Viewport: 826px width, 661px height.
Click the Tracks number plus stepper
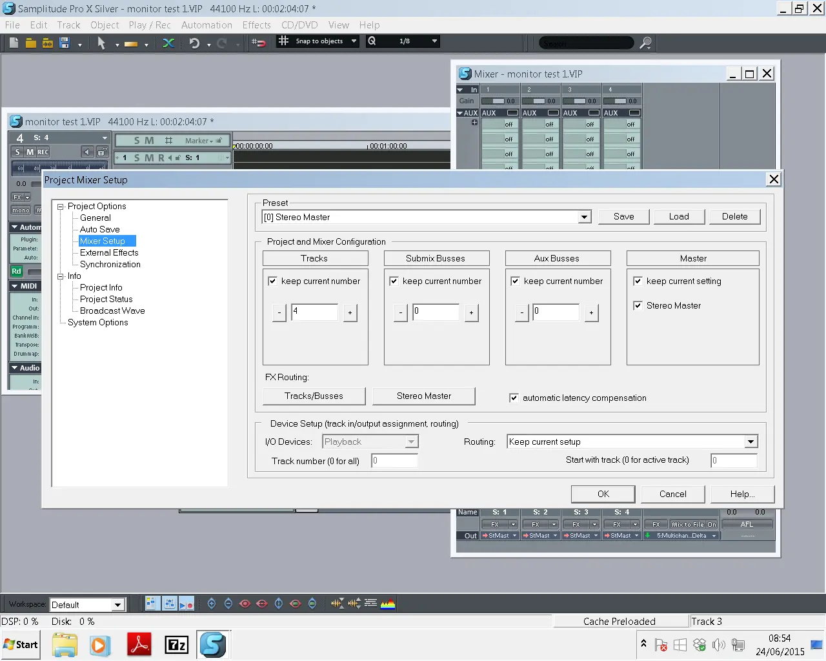point(350,312)
